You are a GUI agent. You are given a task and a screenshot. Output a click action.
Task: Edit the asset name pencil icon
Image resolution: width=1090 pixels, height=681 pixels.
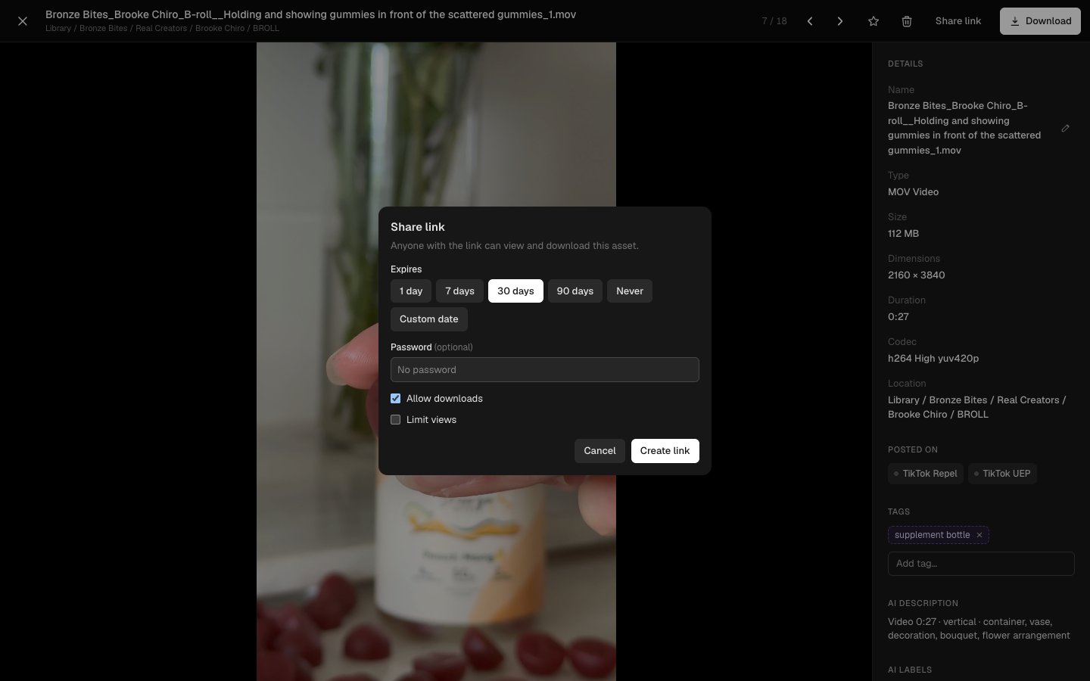pos(1065,128)
